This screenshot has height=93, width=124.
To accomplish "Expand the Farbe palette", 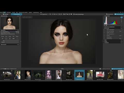I will (121, 40).
